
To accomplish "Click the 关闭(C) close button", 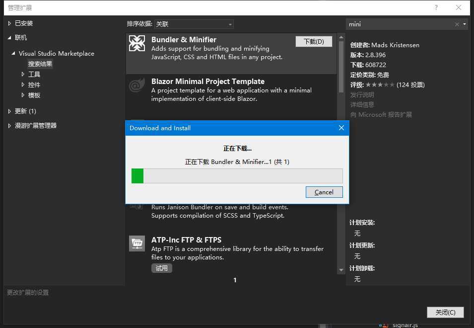I will tap(445, 312).
